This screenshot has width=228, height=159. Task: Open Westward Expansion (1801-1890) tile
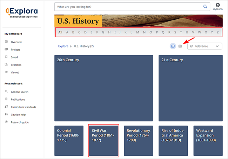[208, 141]
